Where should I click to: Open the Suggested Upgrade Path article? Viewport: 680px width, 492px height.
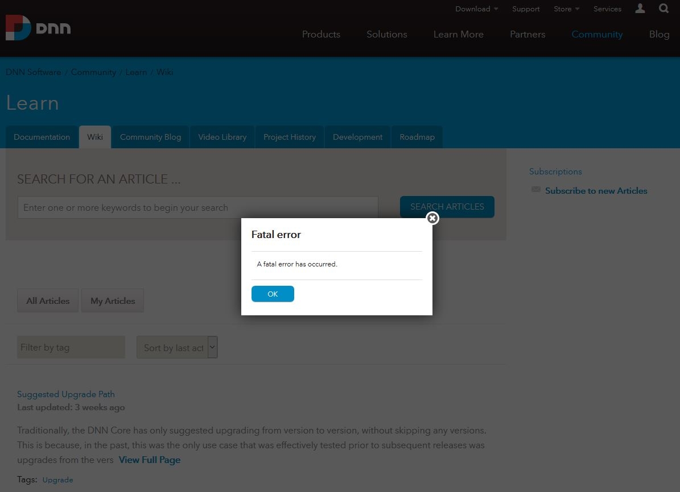pyautogui.click(x=66, y=394)
